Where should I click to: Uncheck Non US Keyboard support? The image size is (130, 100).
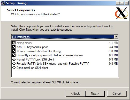tap(14, 47)
